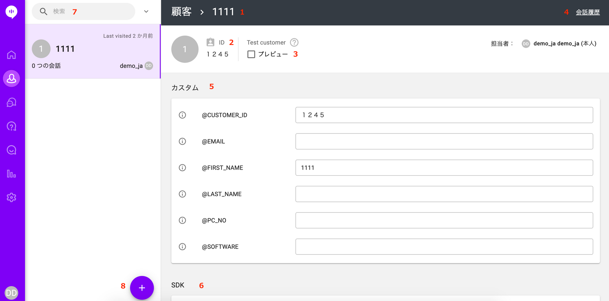Open agent headset chat icon in sidebar
This screenshot has height=301, width=609.
(x=12, y=102)
